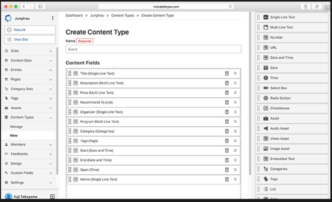Pick the Categories field type

tap(292, 169)
